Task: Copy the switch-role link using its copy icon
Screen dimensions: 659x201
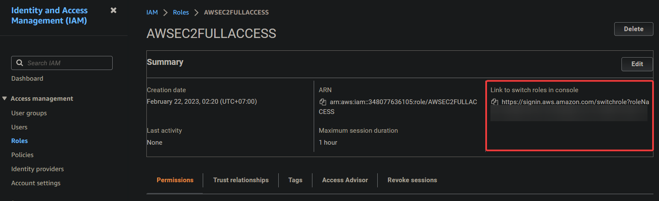Action: pos(495,102)
